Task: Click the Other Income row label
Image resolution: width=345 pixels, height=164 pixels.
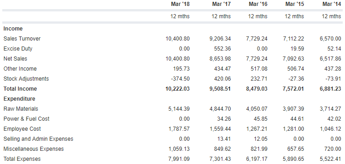Action: [x=20, y=69]
